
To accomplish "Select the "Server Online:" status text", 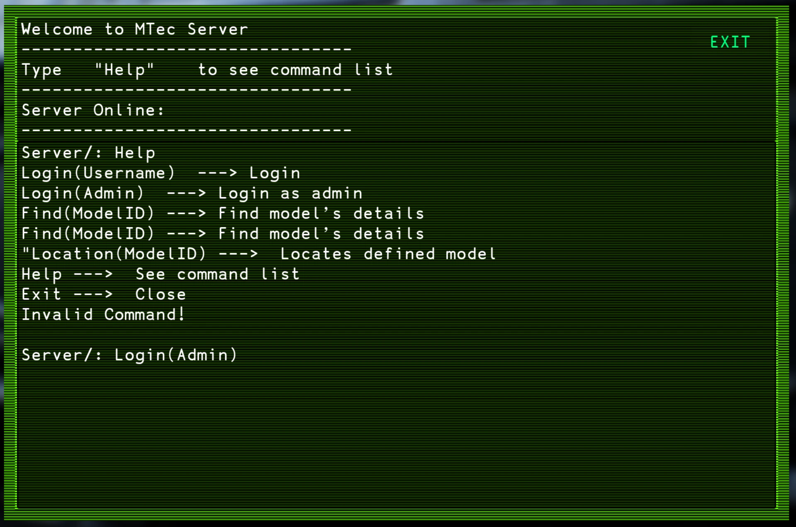I will (x=93, y=110).
